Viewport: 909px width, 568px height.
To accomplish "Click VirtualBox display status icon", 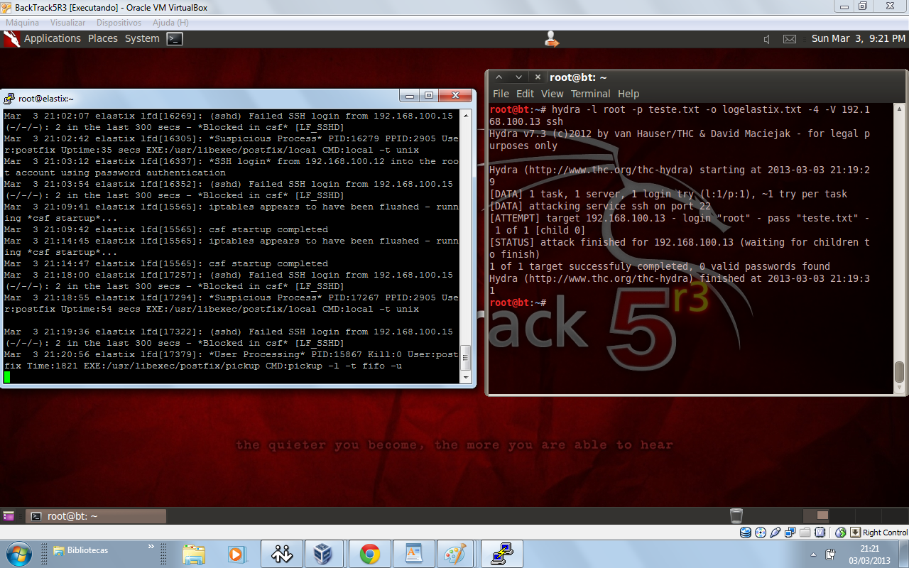I will (820, 532).
